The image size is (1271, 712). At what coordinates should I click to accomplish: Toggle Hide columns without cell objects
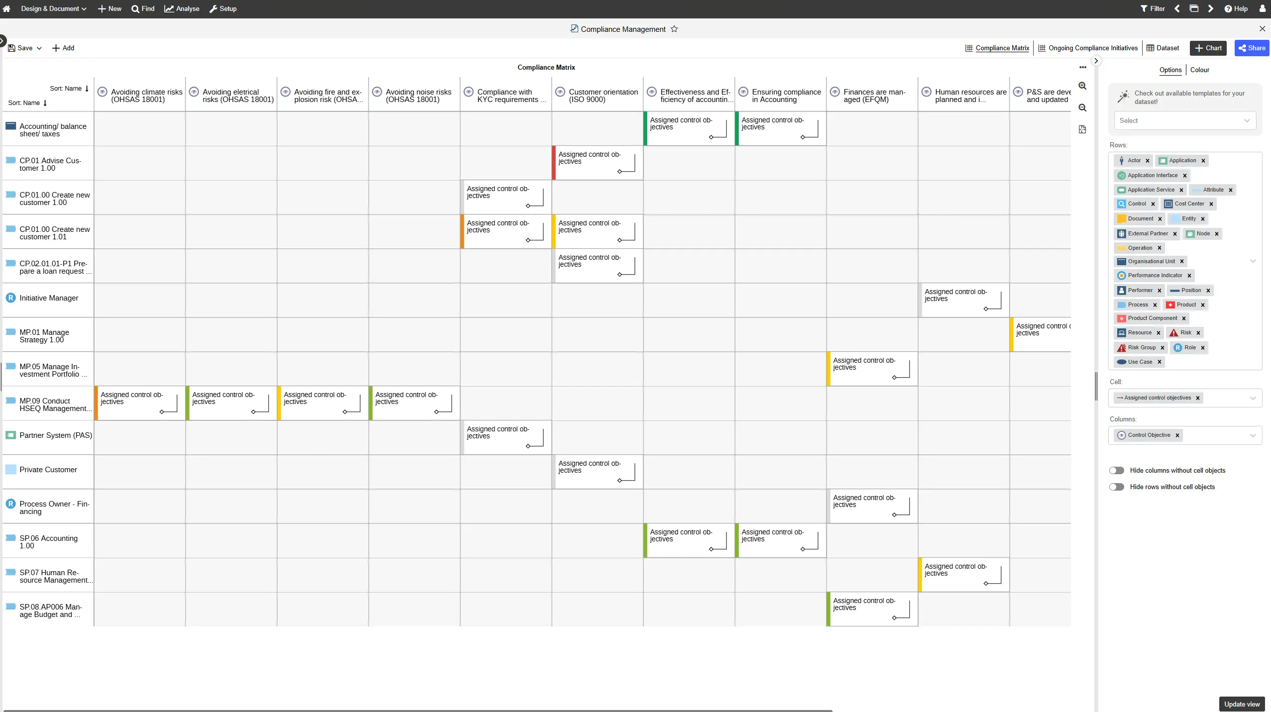pos(1116,470)
